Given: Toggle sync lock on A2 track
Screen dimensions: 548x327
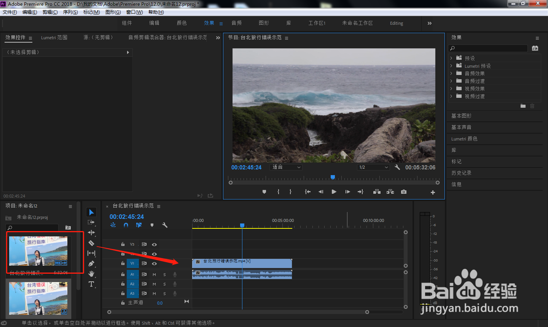Looking at the screenshot, I should (144, 284).
